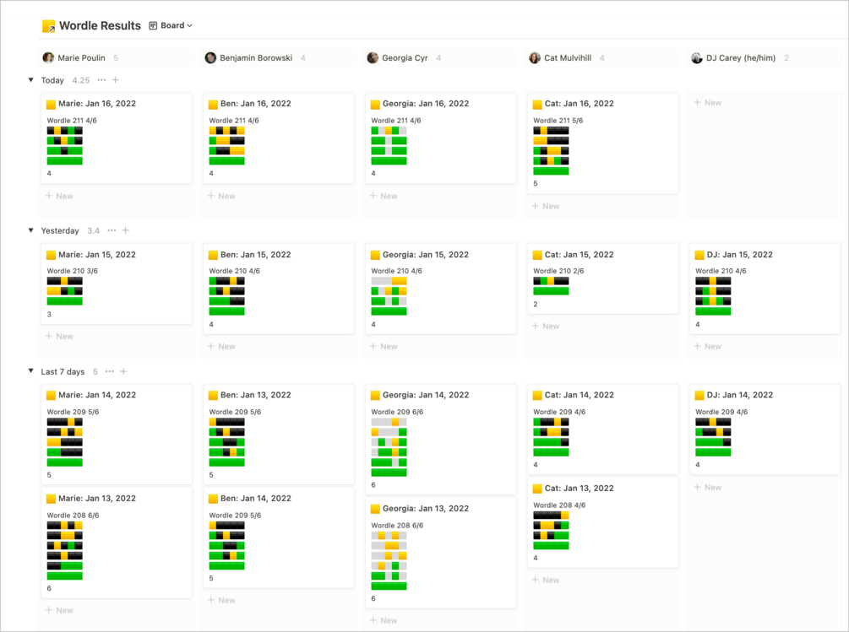
Task: Open card Georgia: Jan 16, 2022
Action: (x=441, y=138)
